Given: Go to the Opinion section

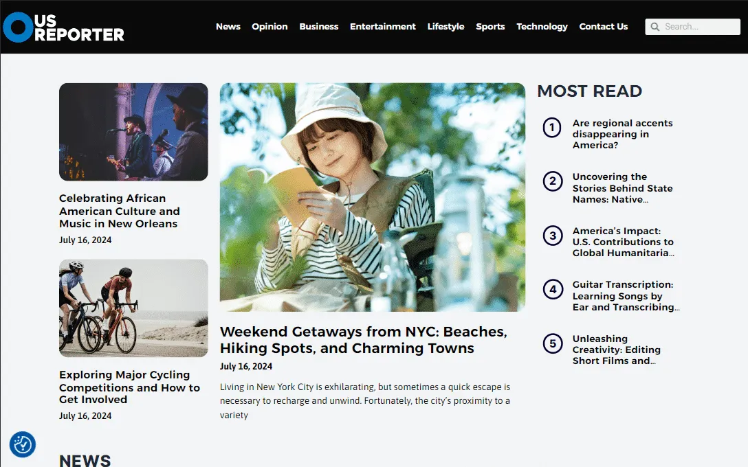Looking at the screenshot, I should (x=269, y=27).
